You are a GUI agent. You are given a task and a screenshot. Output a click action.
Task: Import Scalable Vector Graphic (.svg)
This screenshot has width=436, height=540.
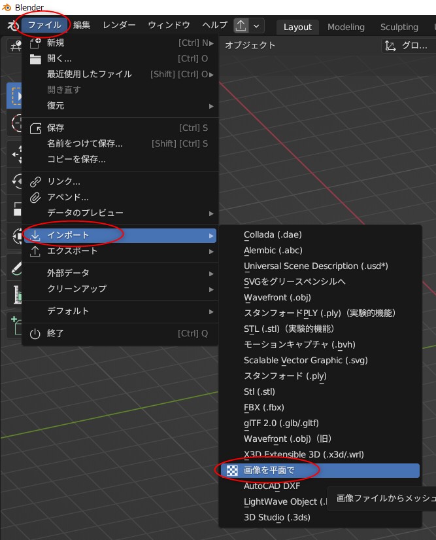[320, 361]
